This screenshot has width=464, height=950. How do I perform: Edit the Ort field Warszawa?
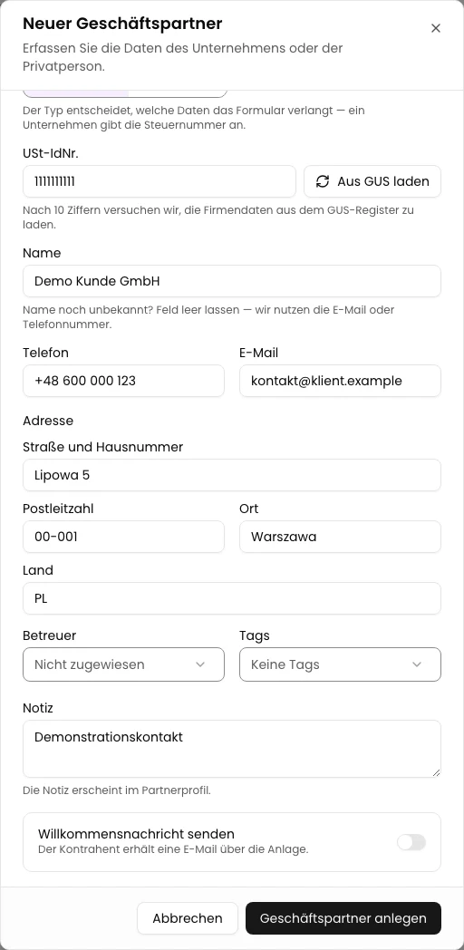[341, 537]
